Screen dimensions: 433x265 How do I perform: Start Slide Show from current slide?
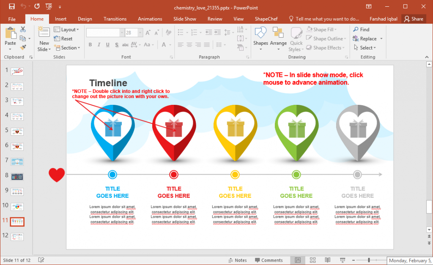(x=342, y=260)
